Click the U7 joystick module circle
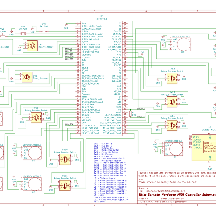 (x=176, y=149)
